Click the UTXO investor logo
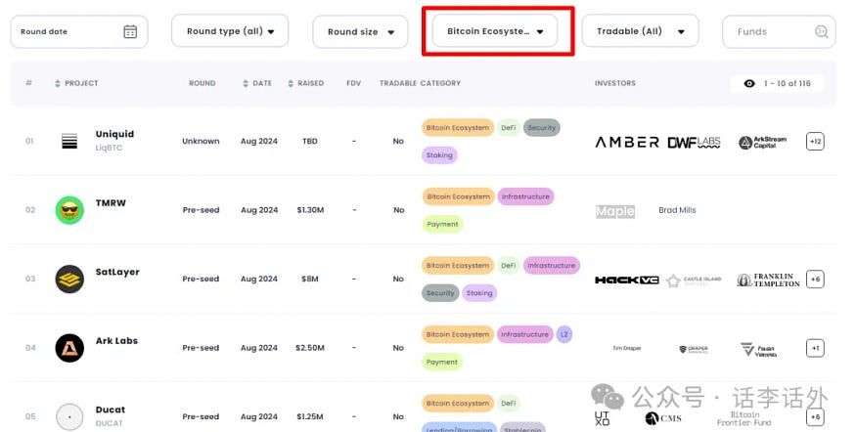The width and height of the screenshot is (856, 432). [602, 418]
